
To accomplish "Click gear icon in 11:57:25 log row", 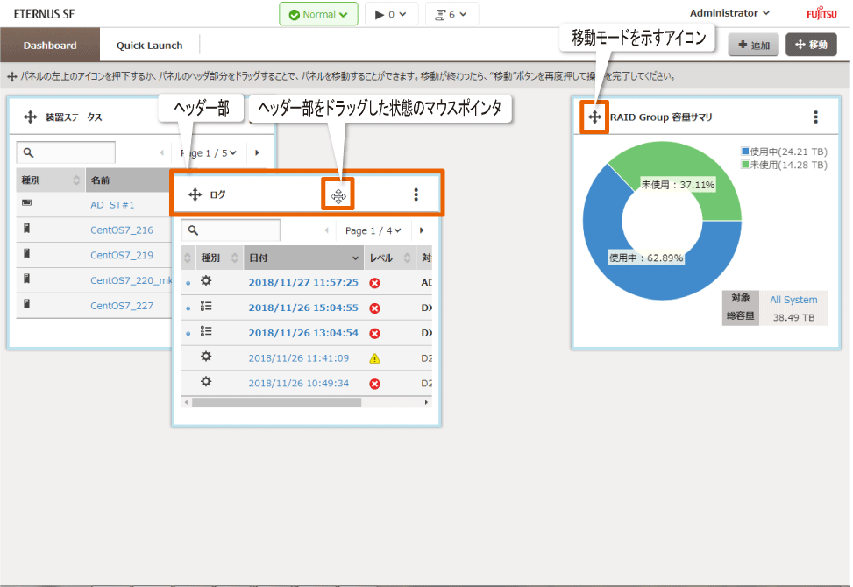I will pyautogui.click(x=206, y=281).
